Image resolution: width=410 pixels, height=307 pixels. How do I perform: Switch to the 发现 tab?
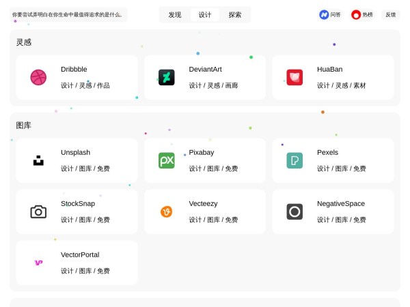coord(175,14)
